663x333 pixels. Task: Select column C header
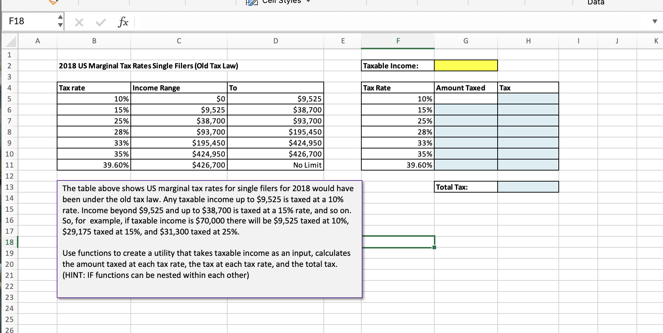pyautogui.click(x=179, y=41)
